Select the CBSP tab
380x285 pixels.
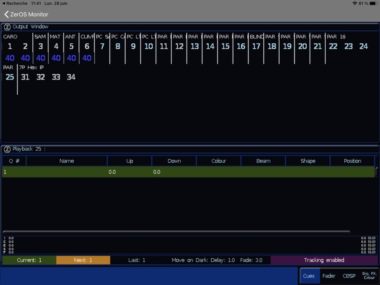point(349,276)
